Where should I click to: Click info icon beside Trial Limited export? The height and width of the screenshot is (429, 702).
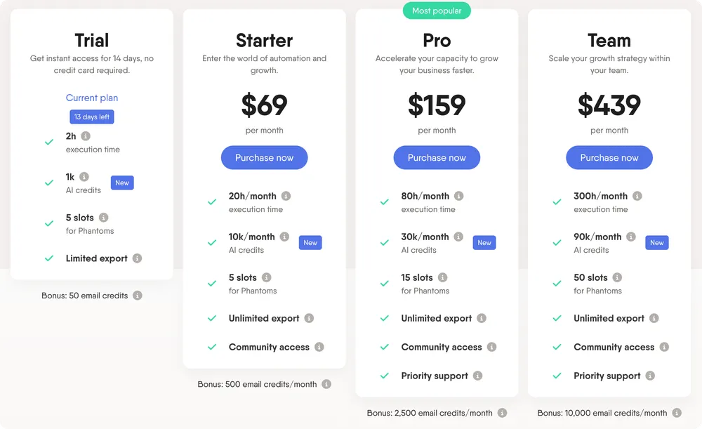(x=138, y=258)
